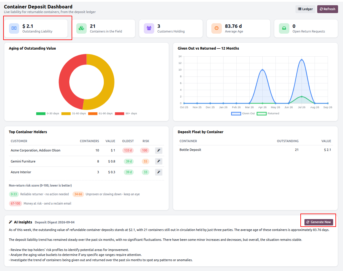343x271 pixels.
Task: Click the RISK column header
Action: coord(146,141)
